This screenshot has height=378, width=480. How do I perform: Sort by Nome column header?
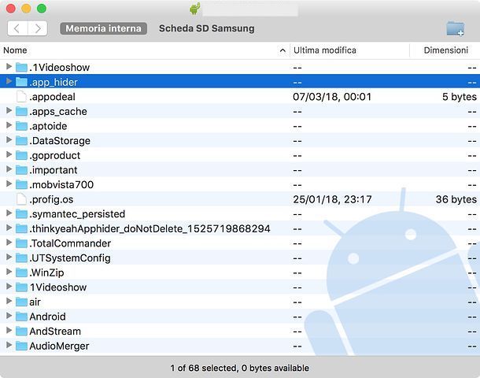tap(15, 50)
